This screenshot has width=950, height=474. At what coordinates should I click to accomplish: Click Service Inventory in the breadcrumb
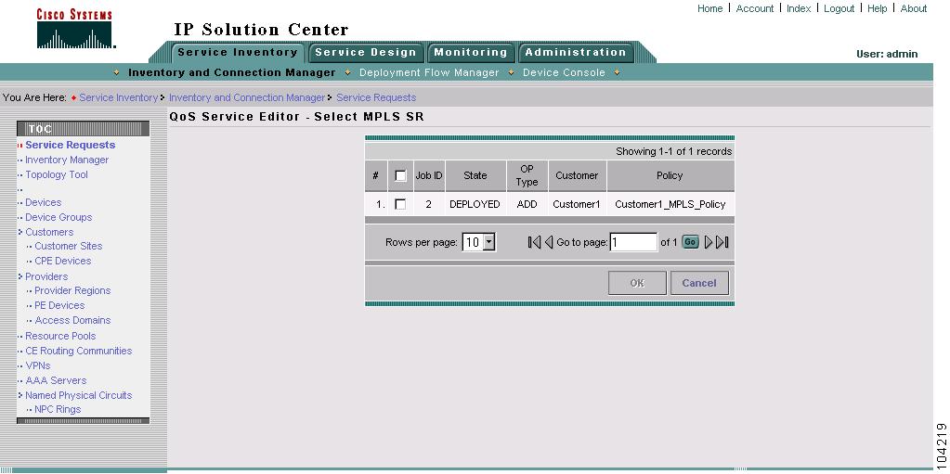coord(118,97)
